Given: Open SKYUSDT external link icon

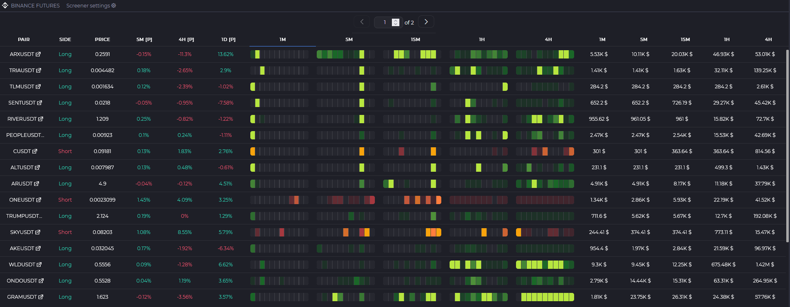Looking at the screenshot, I should click(38, 232).
